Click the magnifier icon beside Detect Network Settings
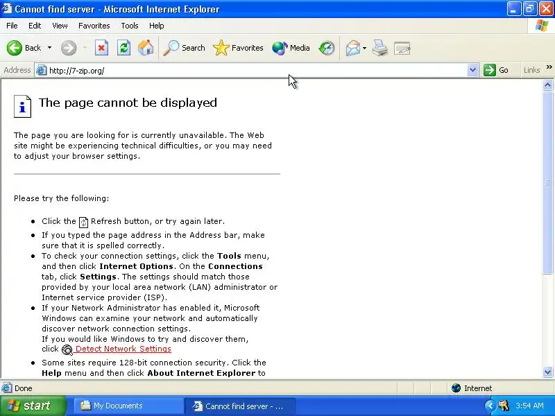Screen dimensions: 555x416 click(x=67, y=350)
